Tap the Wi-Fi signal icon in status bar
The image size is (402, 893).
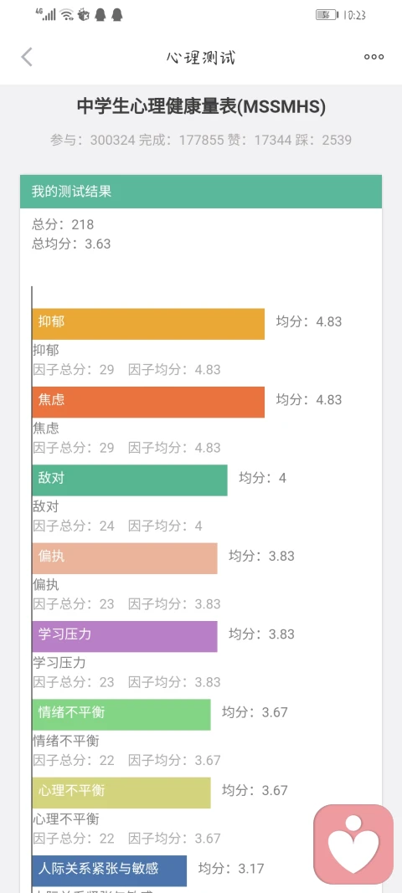pyautogui.click(x=67, y=15)
